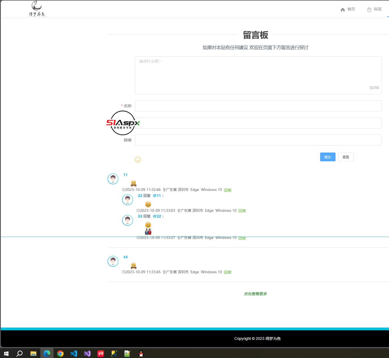Launch Visual Studio Code from the taskbar
The height and width of the screenshot is (358, 389).
pos(74,353)
